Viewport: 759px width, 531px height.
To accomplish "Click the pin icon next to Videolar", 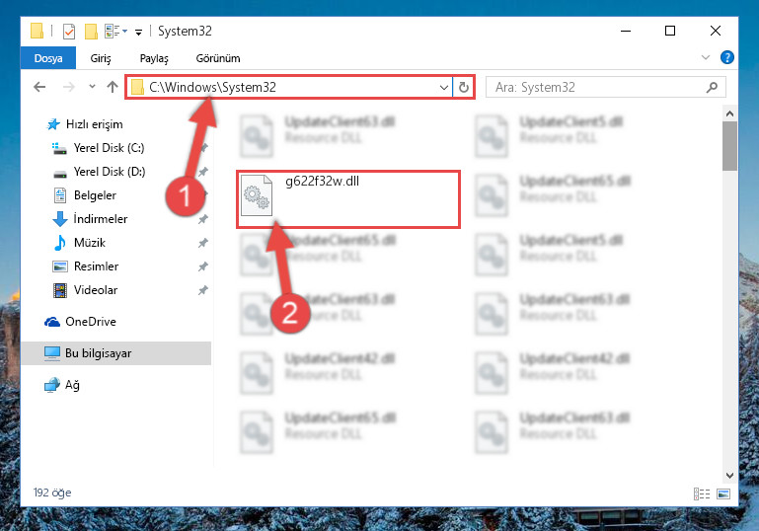I will point(202,290).
